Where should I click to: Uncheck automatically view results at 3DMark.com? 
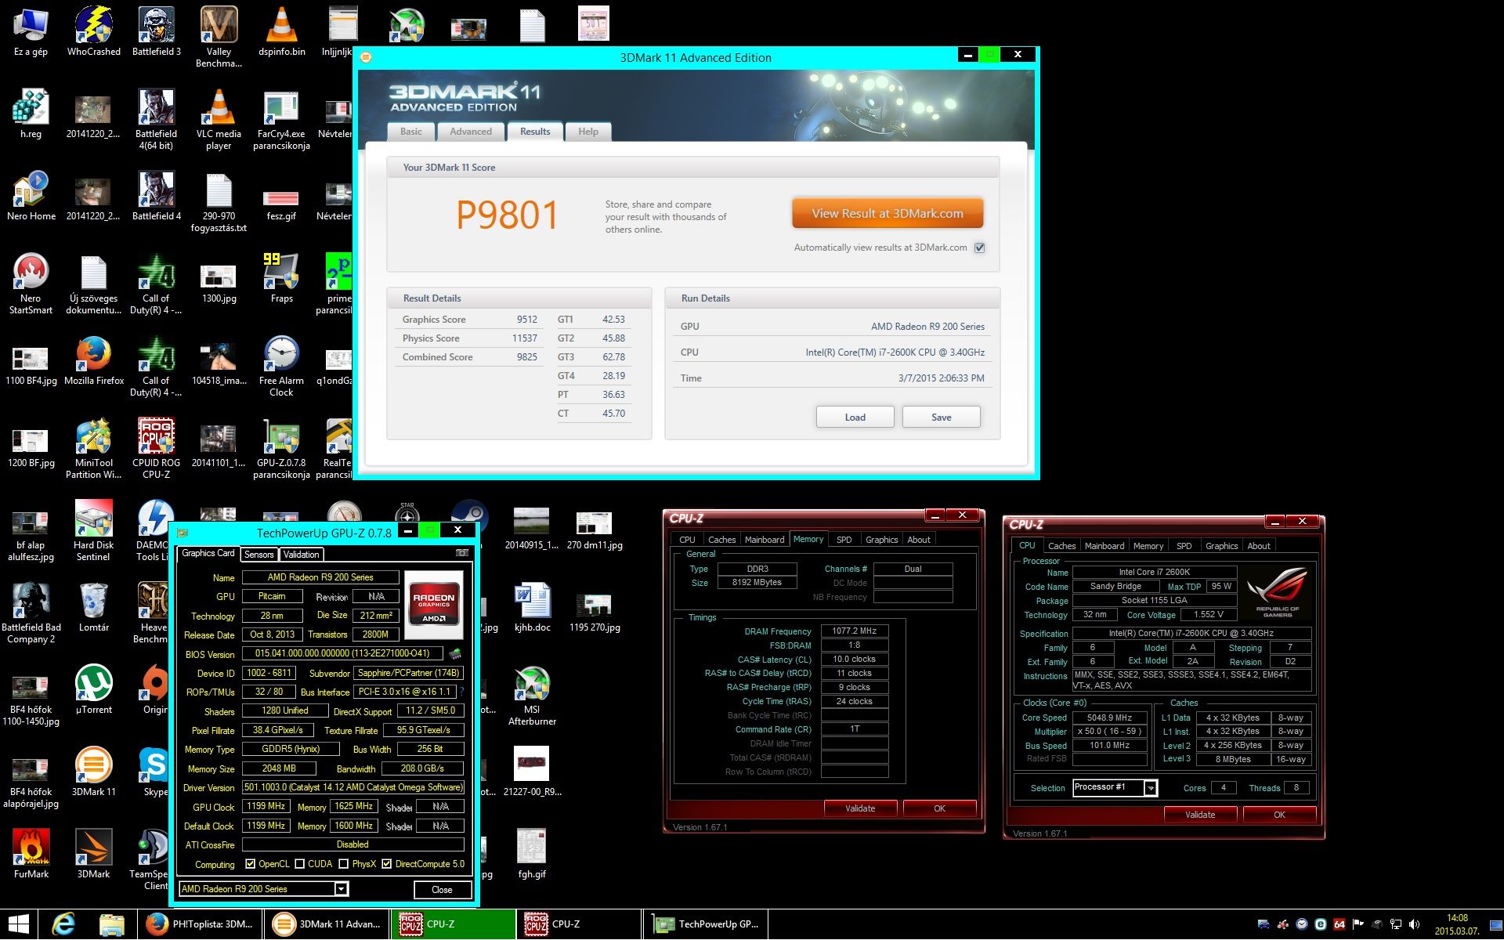(x=979, y=248)
